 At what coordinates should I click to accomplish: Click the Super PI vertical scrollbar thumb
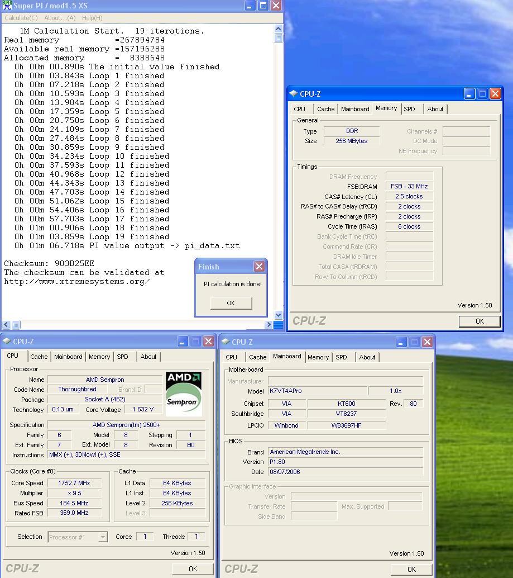279,38
